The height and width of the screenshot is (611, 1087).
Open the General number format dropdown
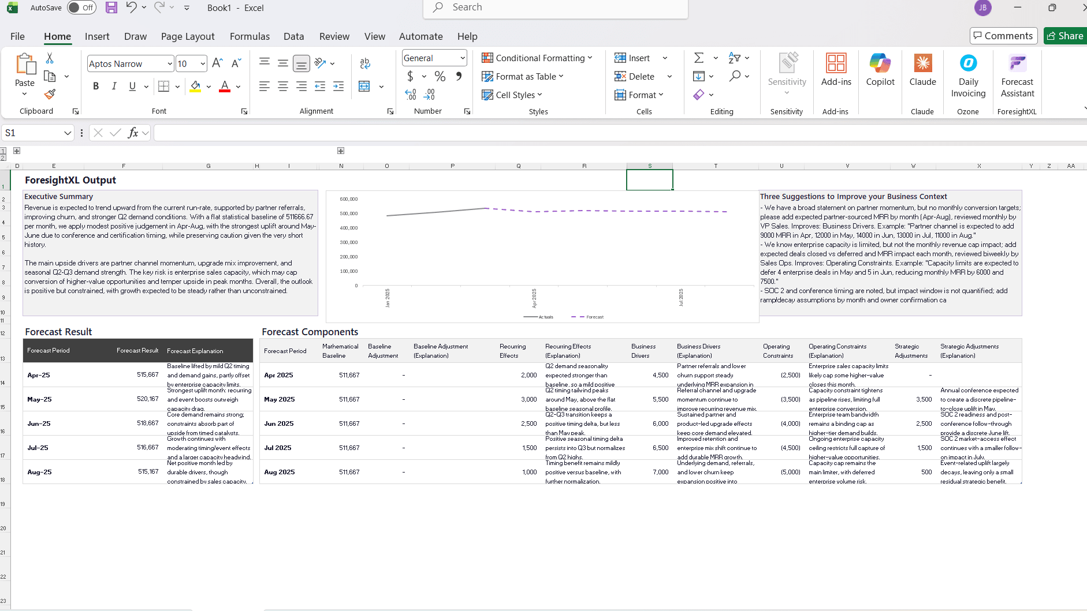[x=463, y=58]
